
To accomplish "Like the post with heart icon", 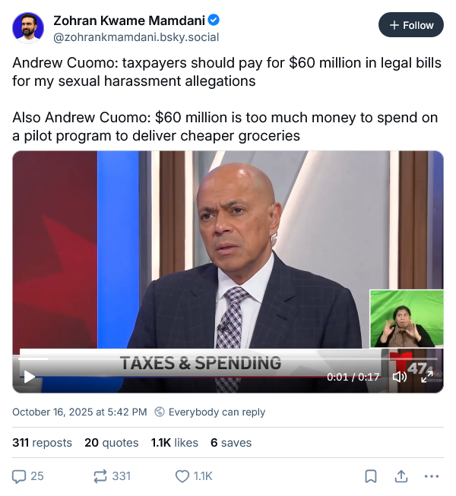I will (x=182, y=476).
